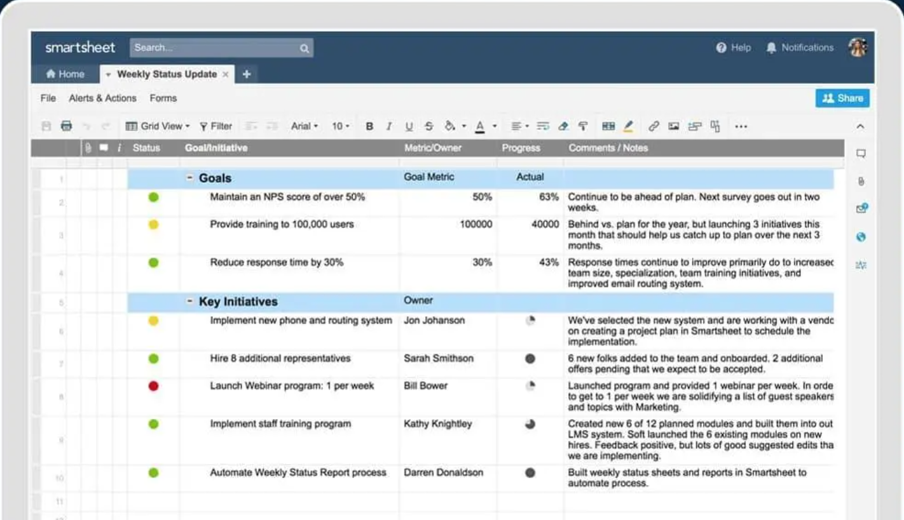Click the Filter button
Image resolution: width=904 pixels, height=520 pixels.
[x=216, y=126]
